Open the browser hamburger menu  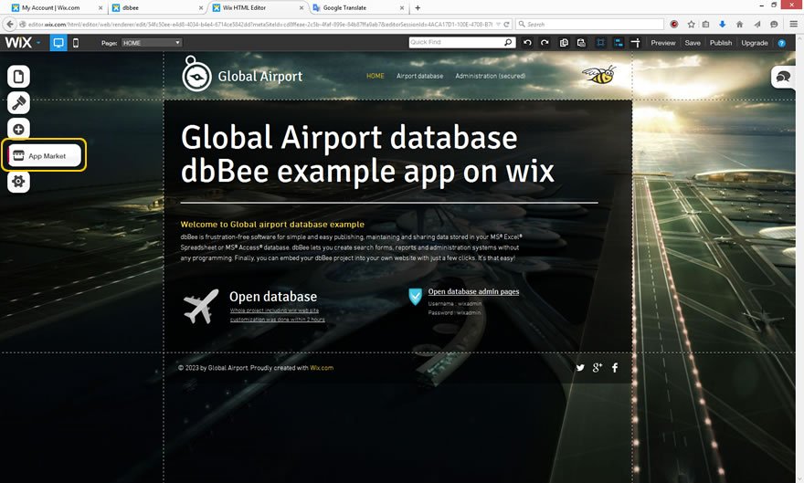pos(793,24)
